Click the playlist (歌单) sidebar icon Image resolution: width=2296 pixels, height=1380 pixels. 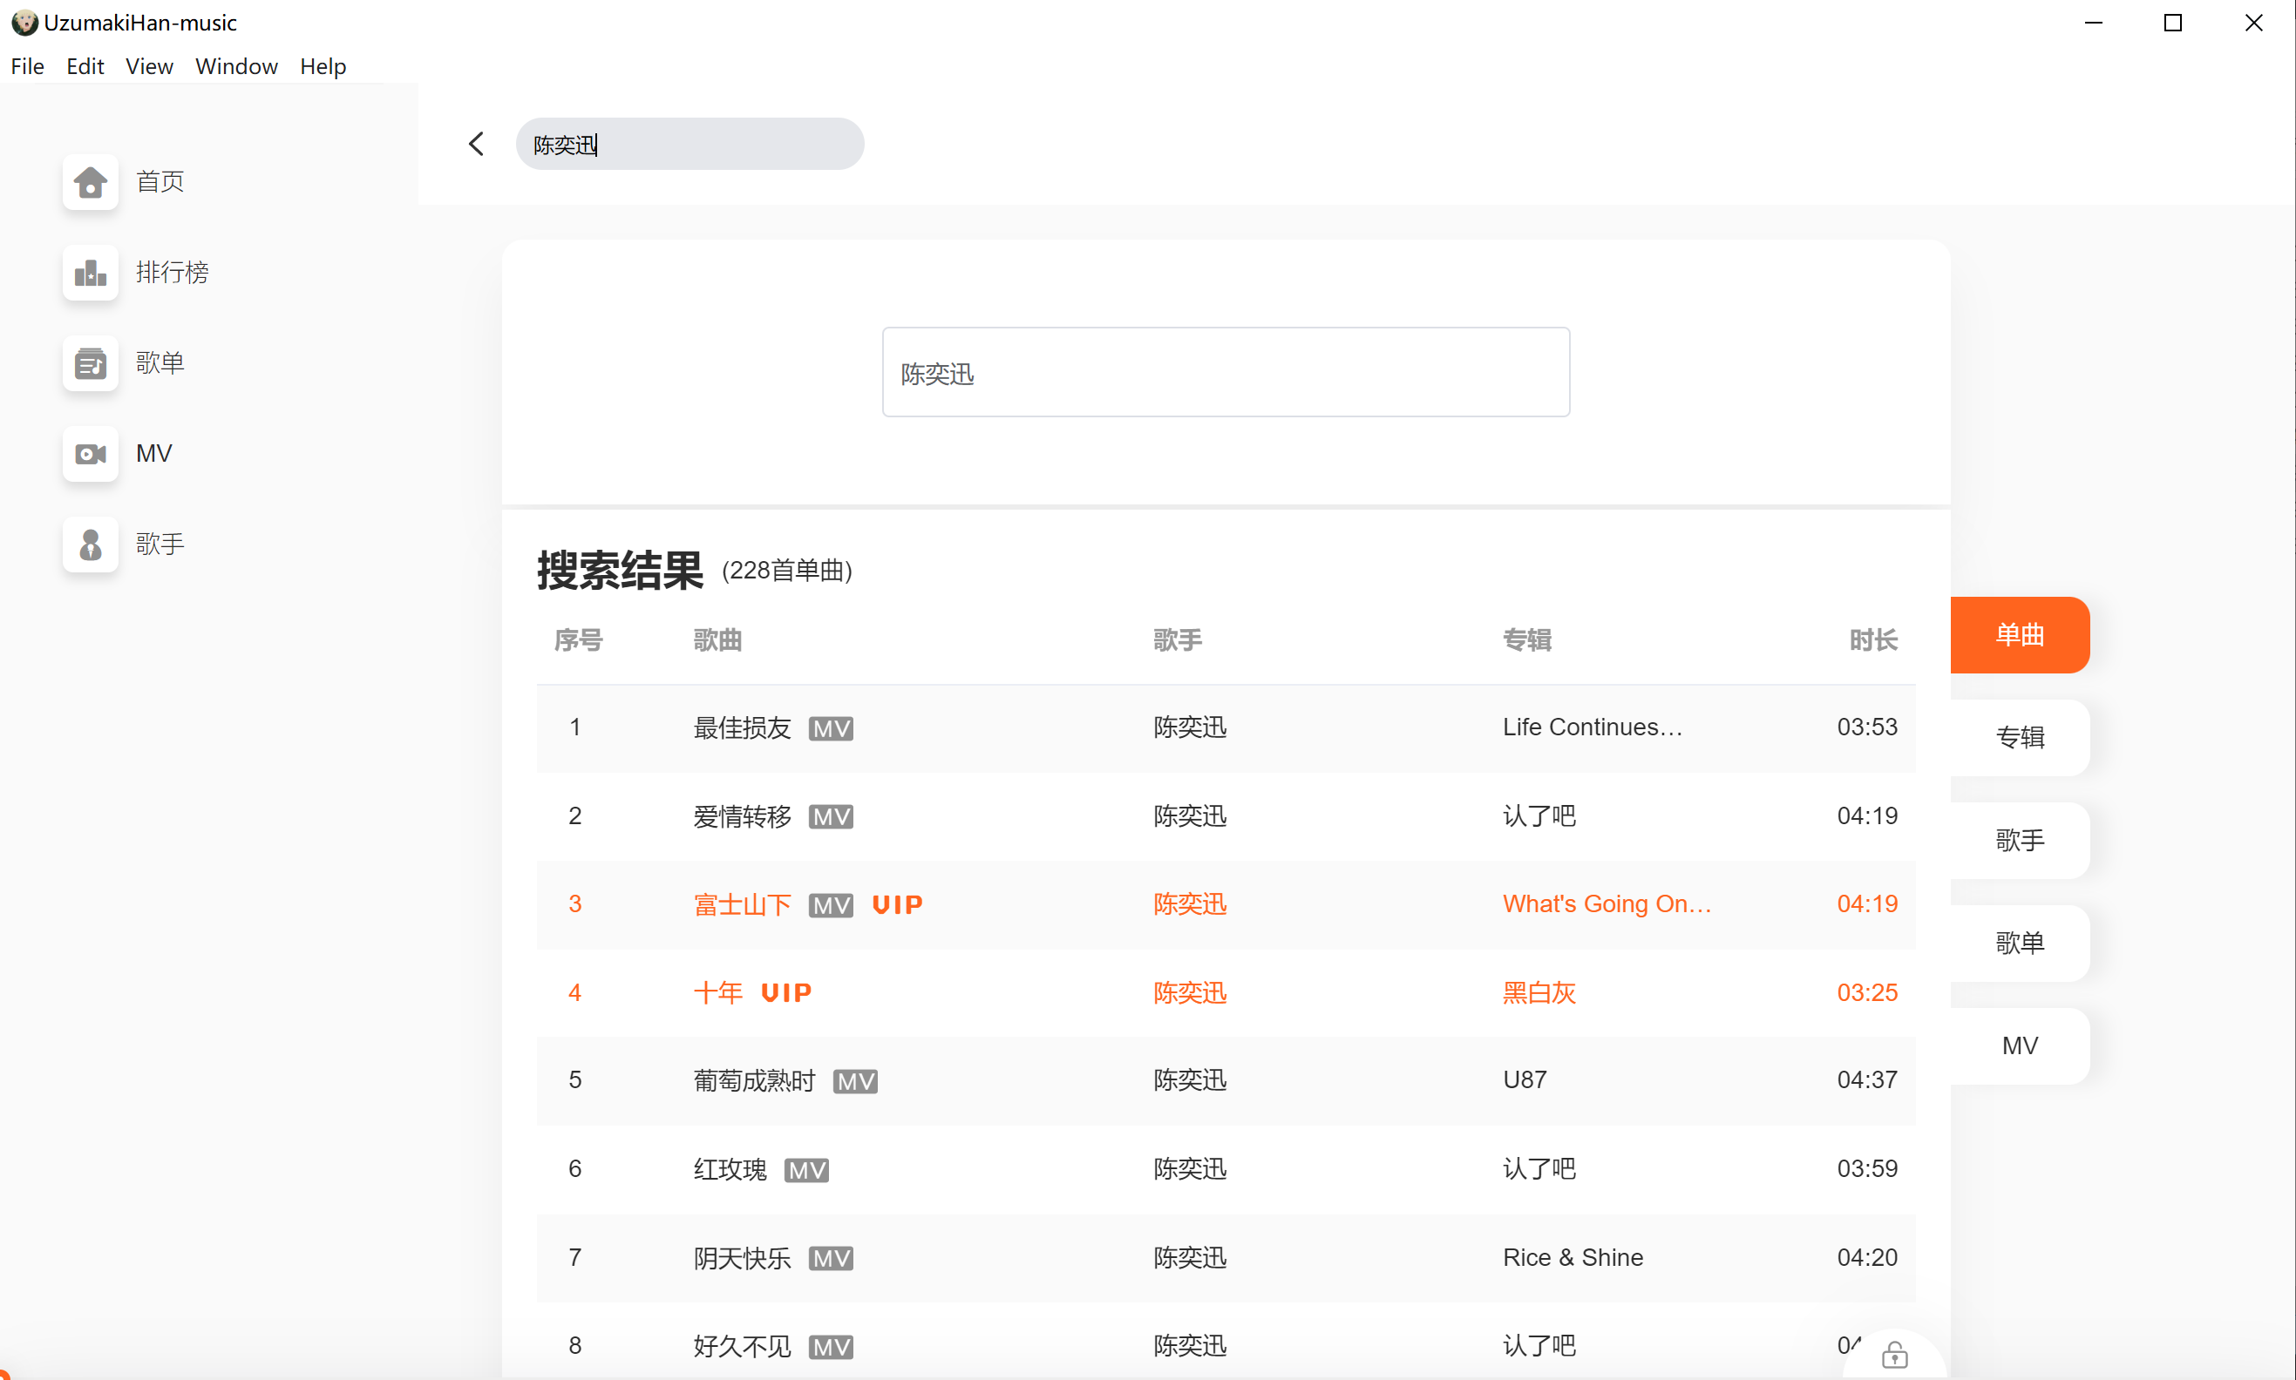click(x=91, y=362)
